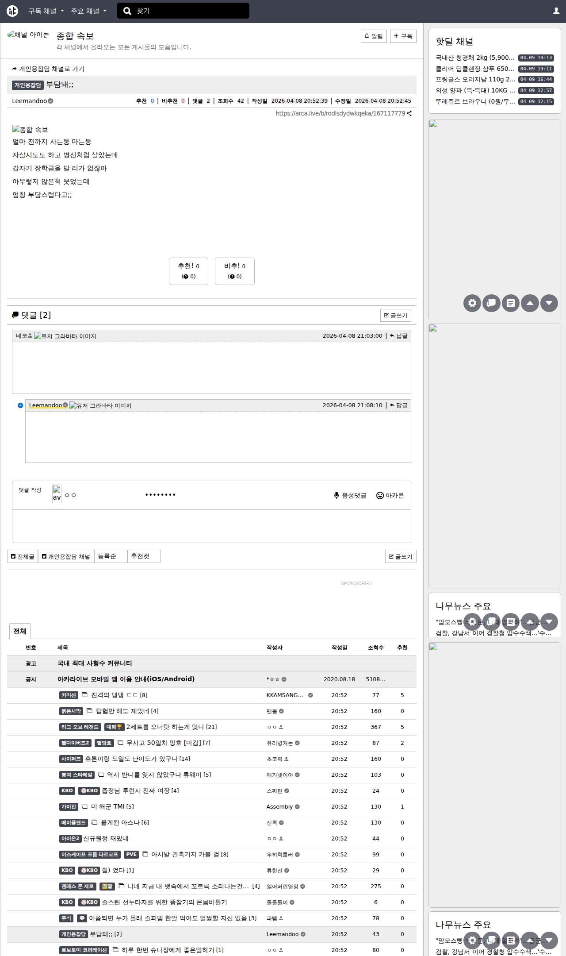Screen dimensions: 566x956
Task: Open the user account icon
Action: [556, 11]
